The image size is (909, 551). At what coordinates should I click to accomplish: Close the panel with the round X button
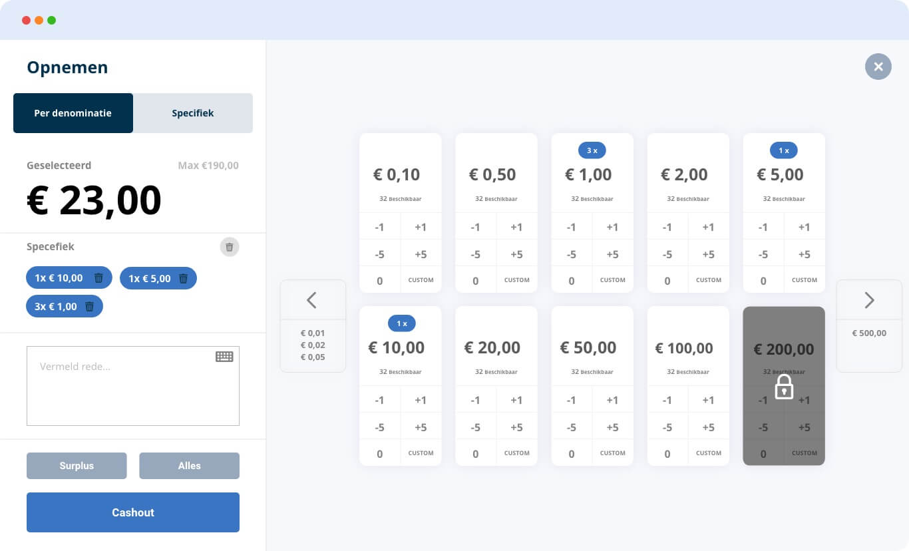point(878,67)
